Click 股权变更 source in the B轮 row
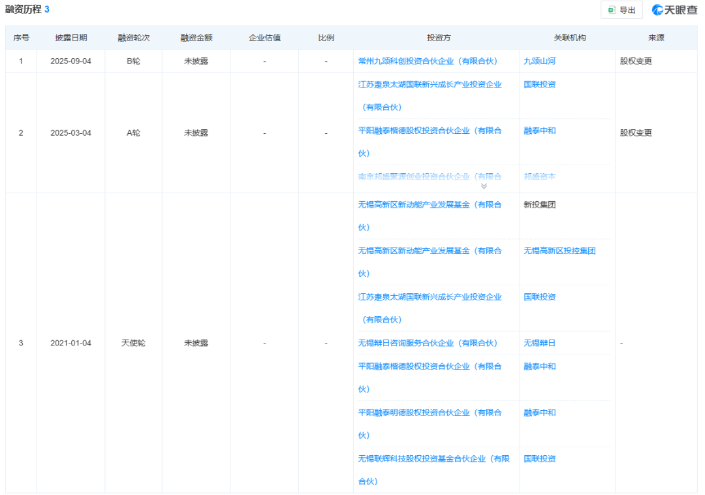This screenshot has height=495, width=705. [636, 61]
